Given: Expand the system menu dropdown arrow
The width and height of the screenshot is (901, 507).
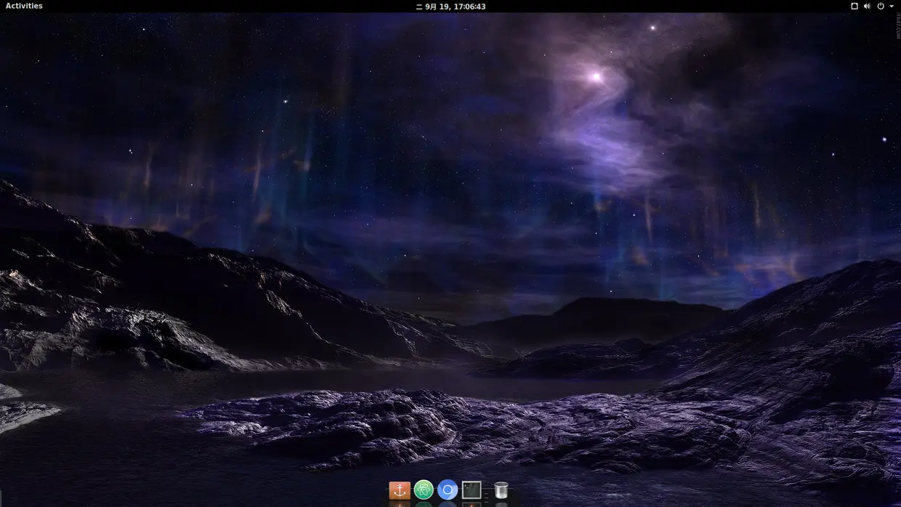Looking at the screenshot, I should [x=892, y=6].
